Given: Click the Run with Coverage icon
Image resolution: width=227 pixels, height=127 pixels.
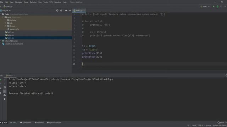Looking at the screenshot, I should tap(221, 6).
